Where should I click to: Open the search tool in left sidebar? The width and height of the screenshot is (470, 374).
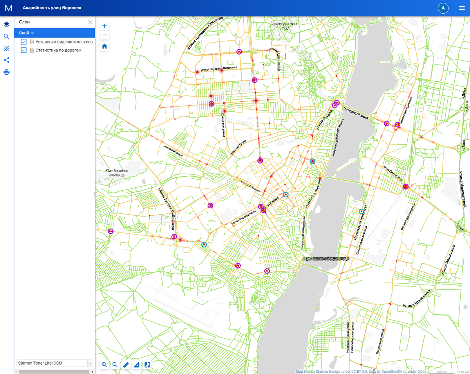click(6, 37)
